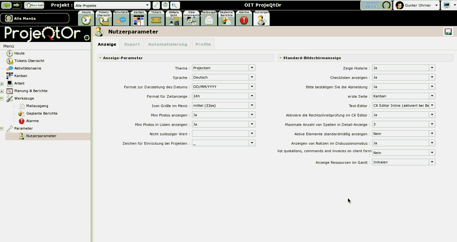
Task: Open the Alle Menüs button
Action: 34,18
